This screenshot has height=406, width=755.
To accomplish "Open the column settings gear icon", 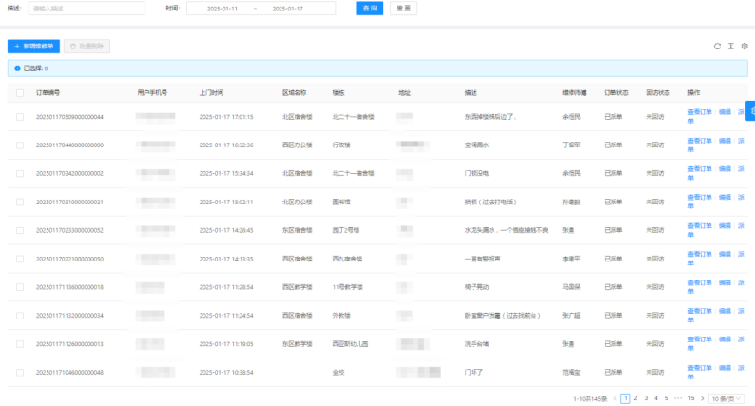I will tap(745, 46).
